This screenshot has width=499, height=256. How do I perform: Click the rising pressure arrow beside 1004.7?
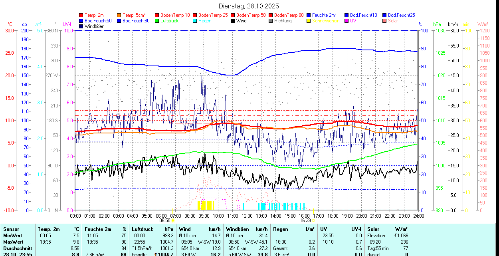[156, 254]
